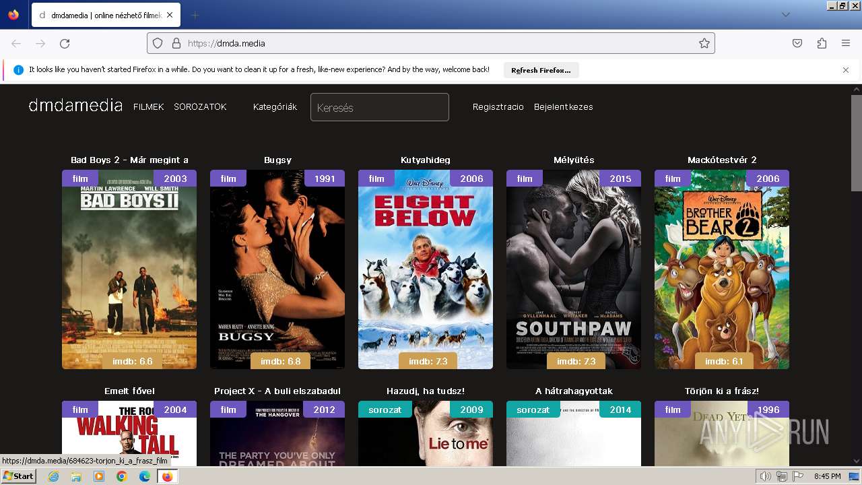Open the Southpaw movie poster

574,269
